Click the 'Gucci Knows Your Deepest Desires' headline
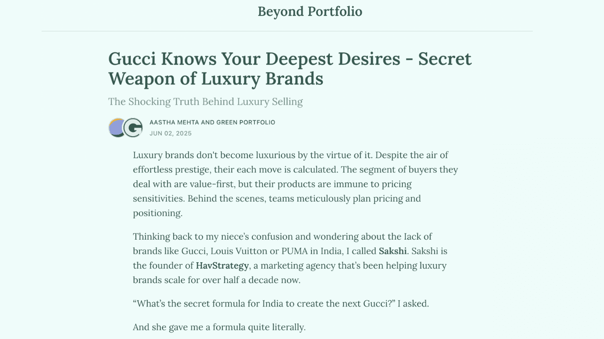This screenshot has width=604, height=339. coord(290,68)
